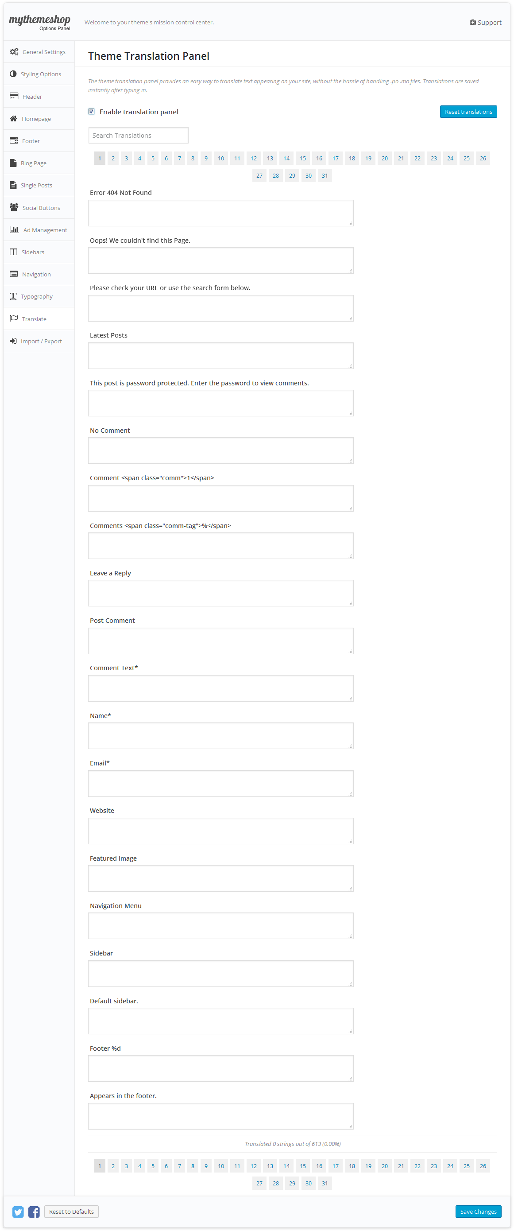Open the Support link in header
Viewport: 514px width, 1231px height.
point(485,23)
